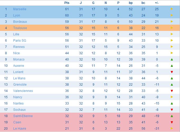This screenshot has width=180, height=132.
Task: Open the Lyon team link
Action: pos(17,15)
